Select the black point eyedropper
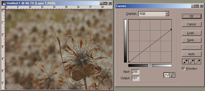Screen dimensions: 205x91 (x=185, y=62)
